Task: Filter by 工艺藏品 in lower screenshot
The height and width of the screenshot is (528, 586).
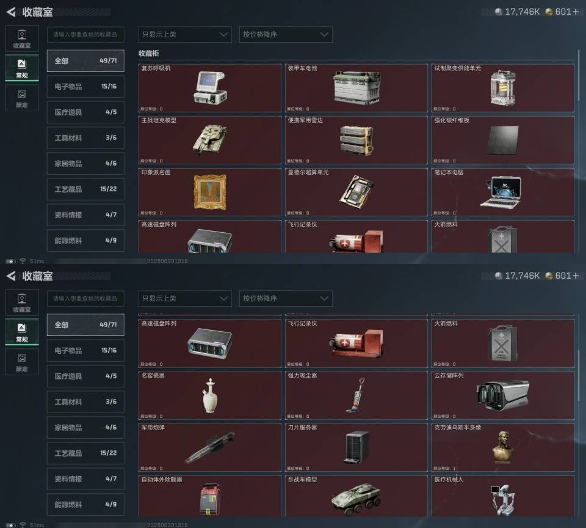Action: click(x=85, y=453)
